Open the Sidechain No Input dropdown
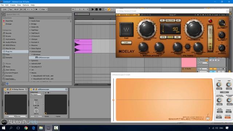Image resolution: width=233 pixels, height=131 pixels. coord(36,94)
